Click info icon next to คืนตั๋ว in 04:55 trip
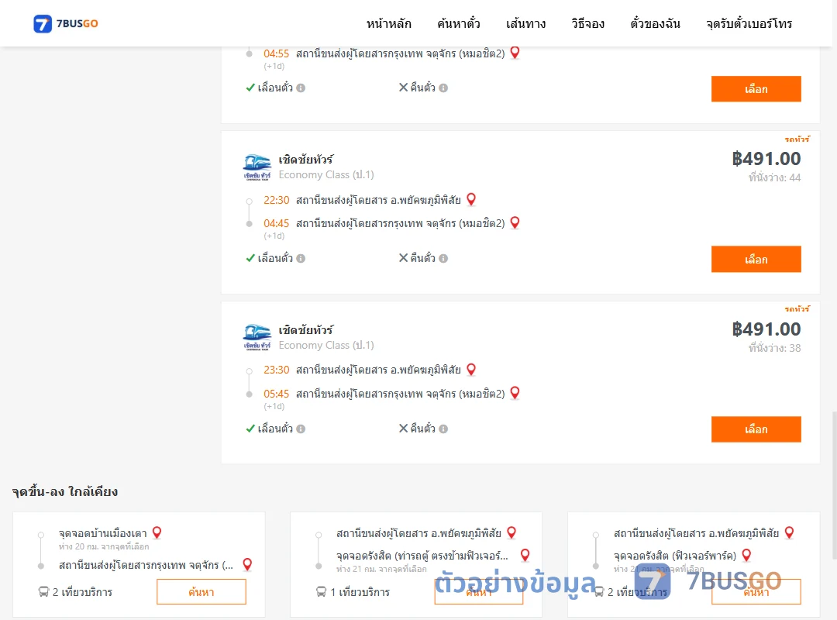This screenshot has width=837, height=620. [x=443, y=88]
